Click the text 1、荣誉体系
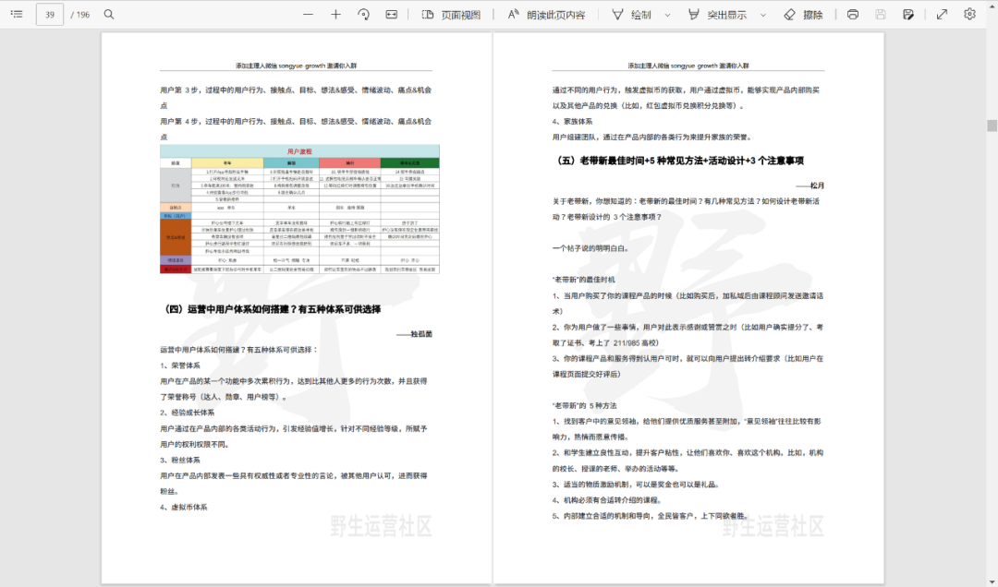 (180, 365)
